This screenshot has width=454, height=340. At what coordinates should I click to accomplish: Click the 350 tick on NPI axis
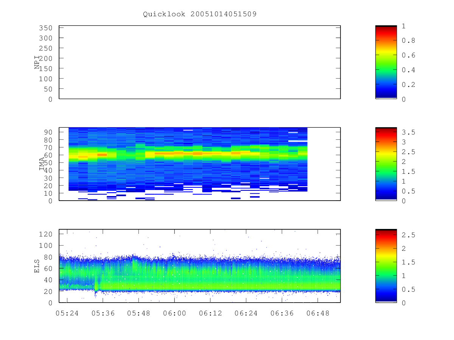(45, 28)
